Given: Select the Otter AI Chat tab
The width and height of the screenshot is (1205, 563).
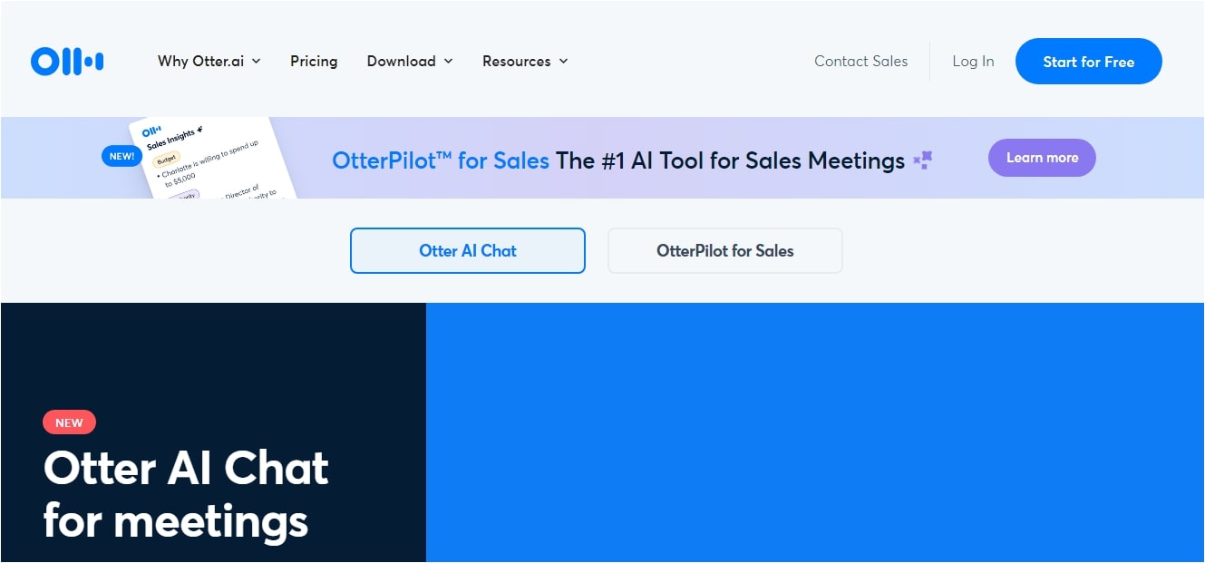Looking at the screenshot, I should click(467, 251).
